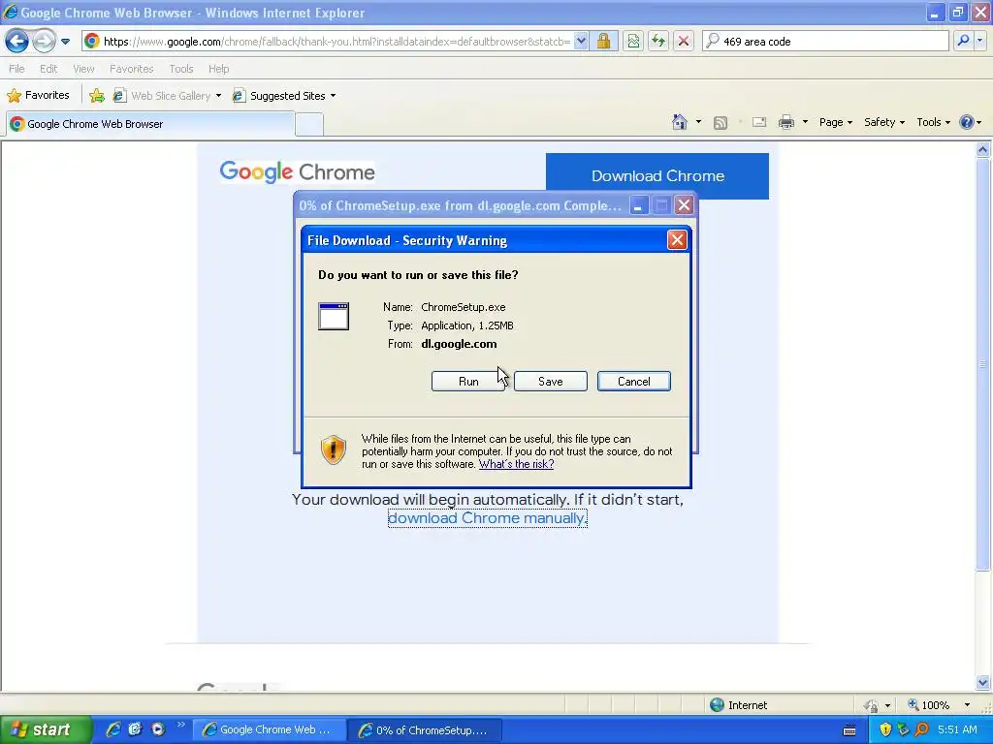This screenshot has height=744, width=993.
Task: Click the media player quick launch icon
Action: point(158,729)
